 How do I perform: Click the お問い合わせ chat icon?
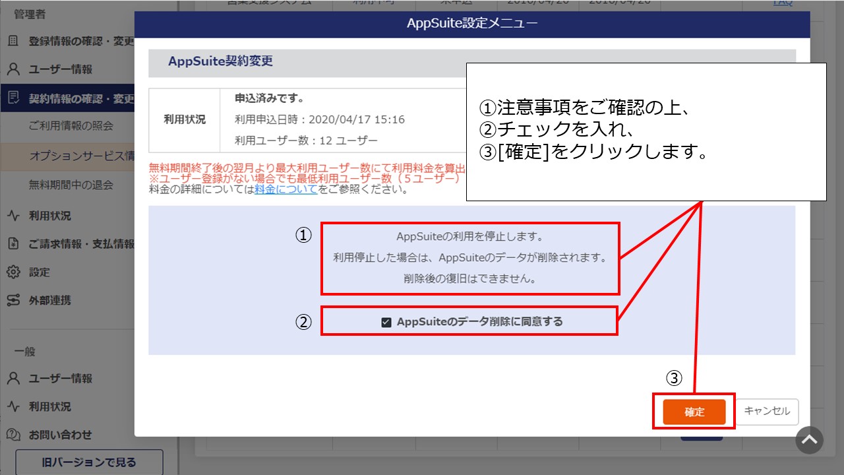(13, 435)
